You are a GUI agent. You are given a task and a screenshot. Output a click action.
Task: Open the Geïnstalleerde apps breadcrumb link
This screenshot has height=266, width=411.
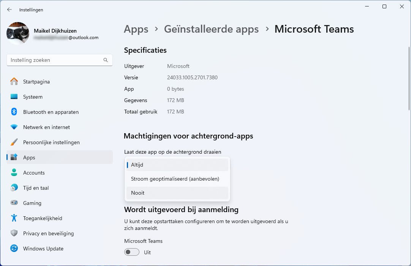[212, 29]
